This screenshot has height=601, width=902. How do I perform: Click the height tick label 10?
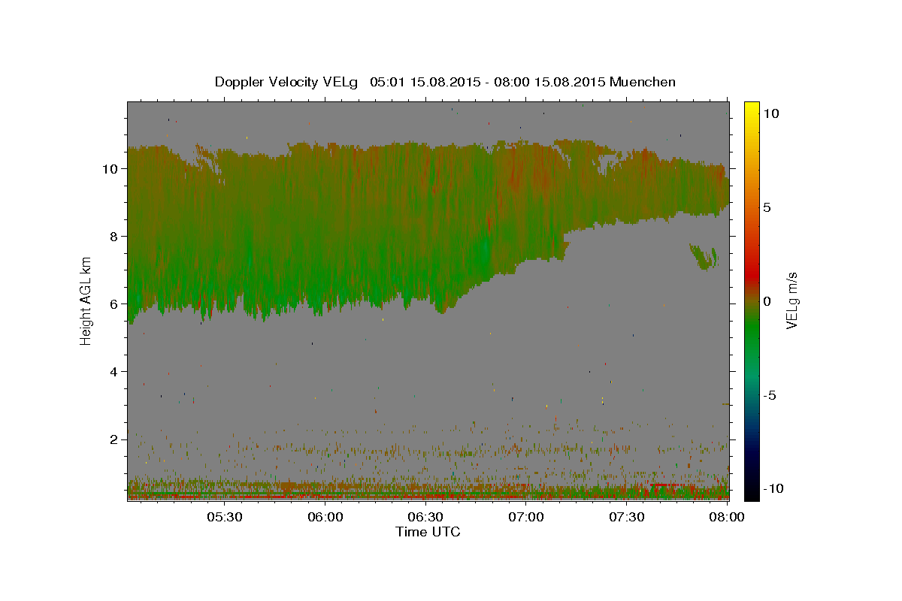pyautogui.click(x=109, y=168)
